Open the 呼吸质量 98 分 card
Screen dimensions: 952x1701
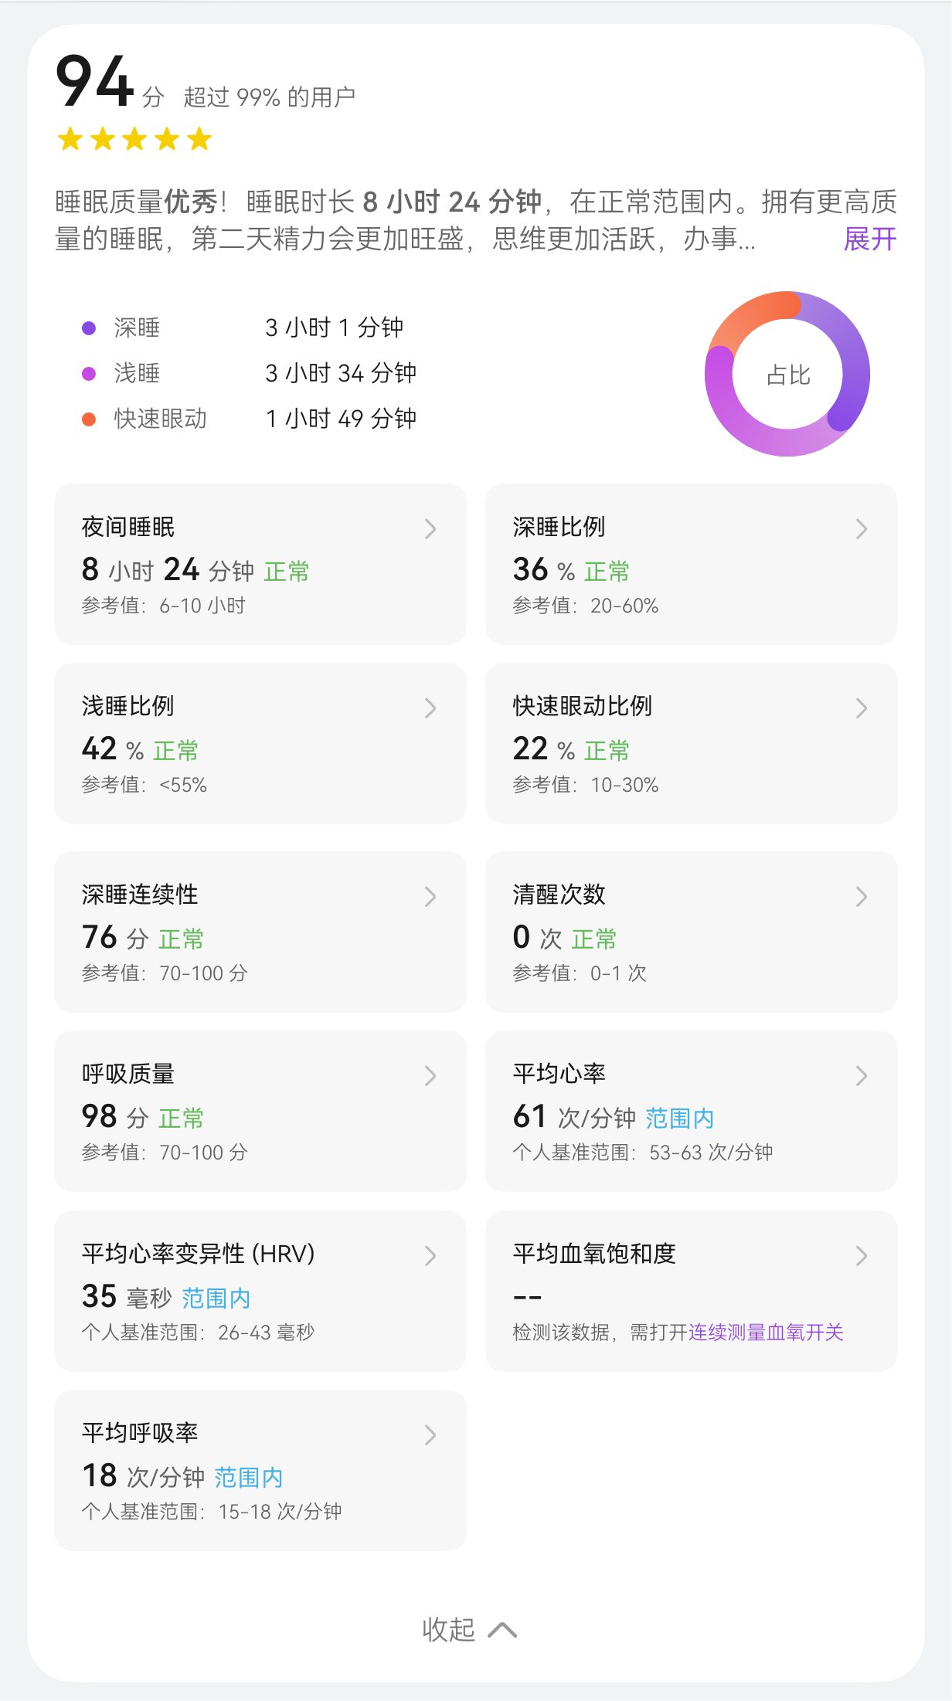pos(260,1112)
